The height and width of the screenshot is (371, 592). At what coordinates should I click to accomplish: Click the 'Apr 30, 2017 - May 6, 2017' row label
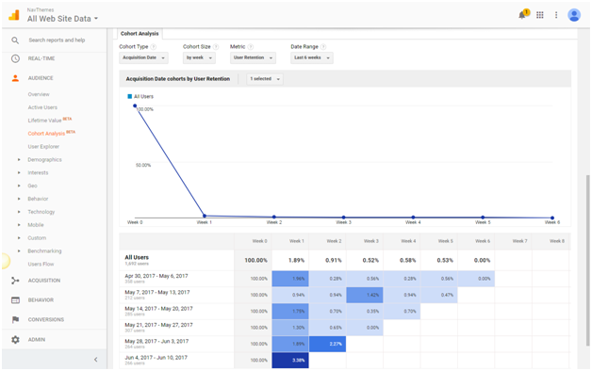(x=156, y=276)
